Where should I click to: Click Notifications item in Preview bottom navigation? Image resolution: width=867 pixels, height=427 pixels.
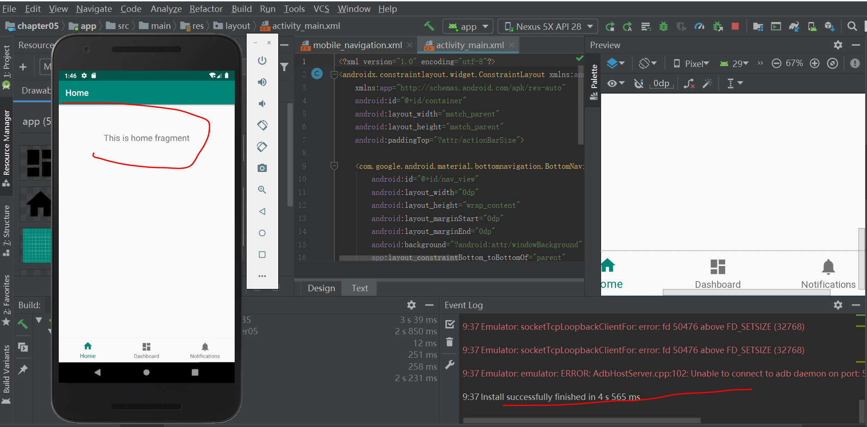828,274
